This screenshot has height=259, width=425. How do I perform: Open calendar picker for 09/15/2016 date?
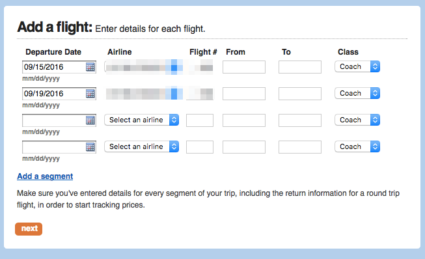tap(90, 67)
